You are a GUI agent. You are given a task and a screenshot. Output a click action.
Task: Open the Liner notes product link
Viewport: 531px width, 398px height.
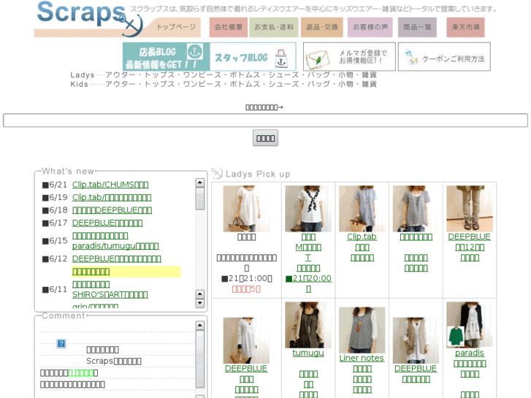tap(362, 358)
